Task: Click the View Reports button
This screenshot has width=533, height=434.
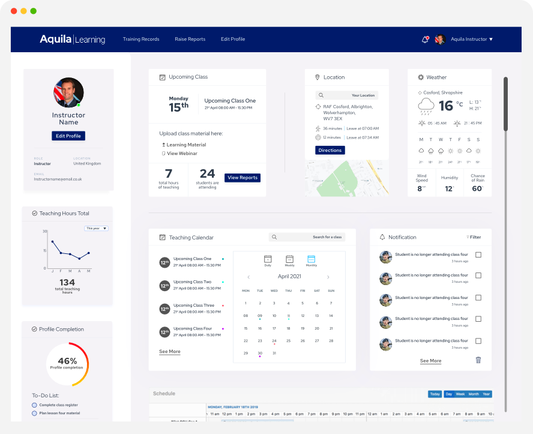Action: [x=242, y=178]
